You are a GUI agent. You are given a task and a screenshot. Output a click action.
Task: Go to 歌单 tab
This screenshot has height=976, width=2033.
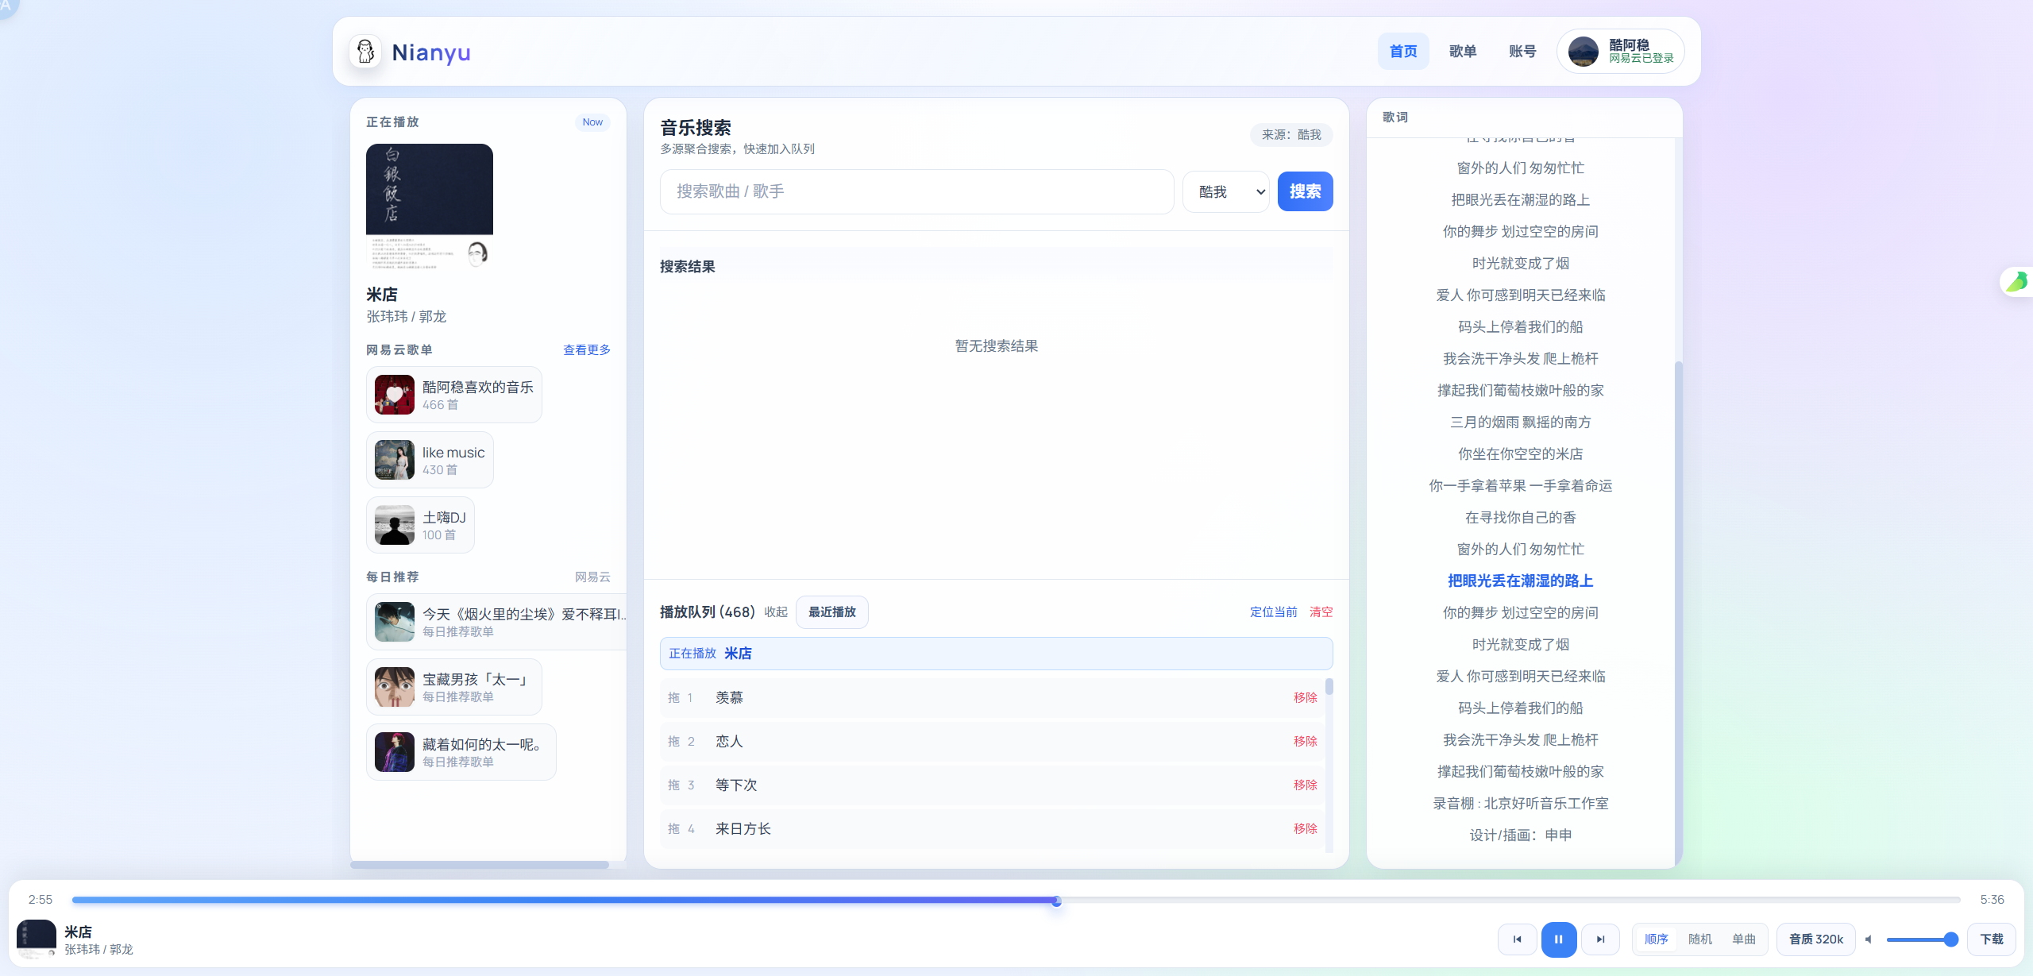point(1462,52)
